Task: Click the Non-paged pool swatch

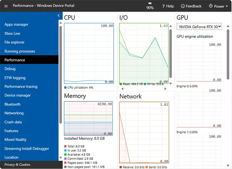Action: [66, 167]
